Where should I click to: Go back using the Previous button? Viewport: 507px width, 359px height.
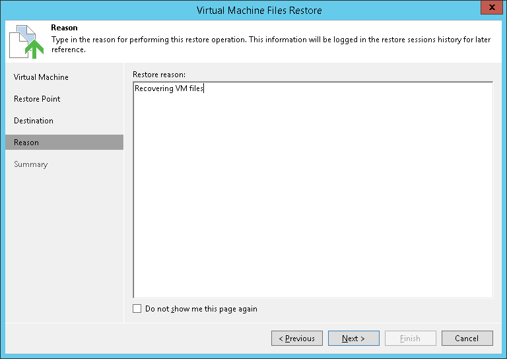(x=297, y=339)
